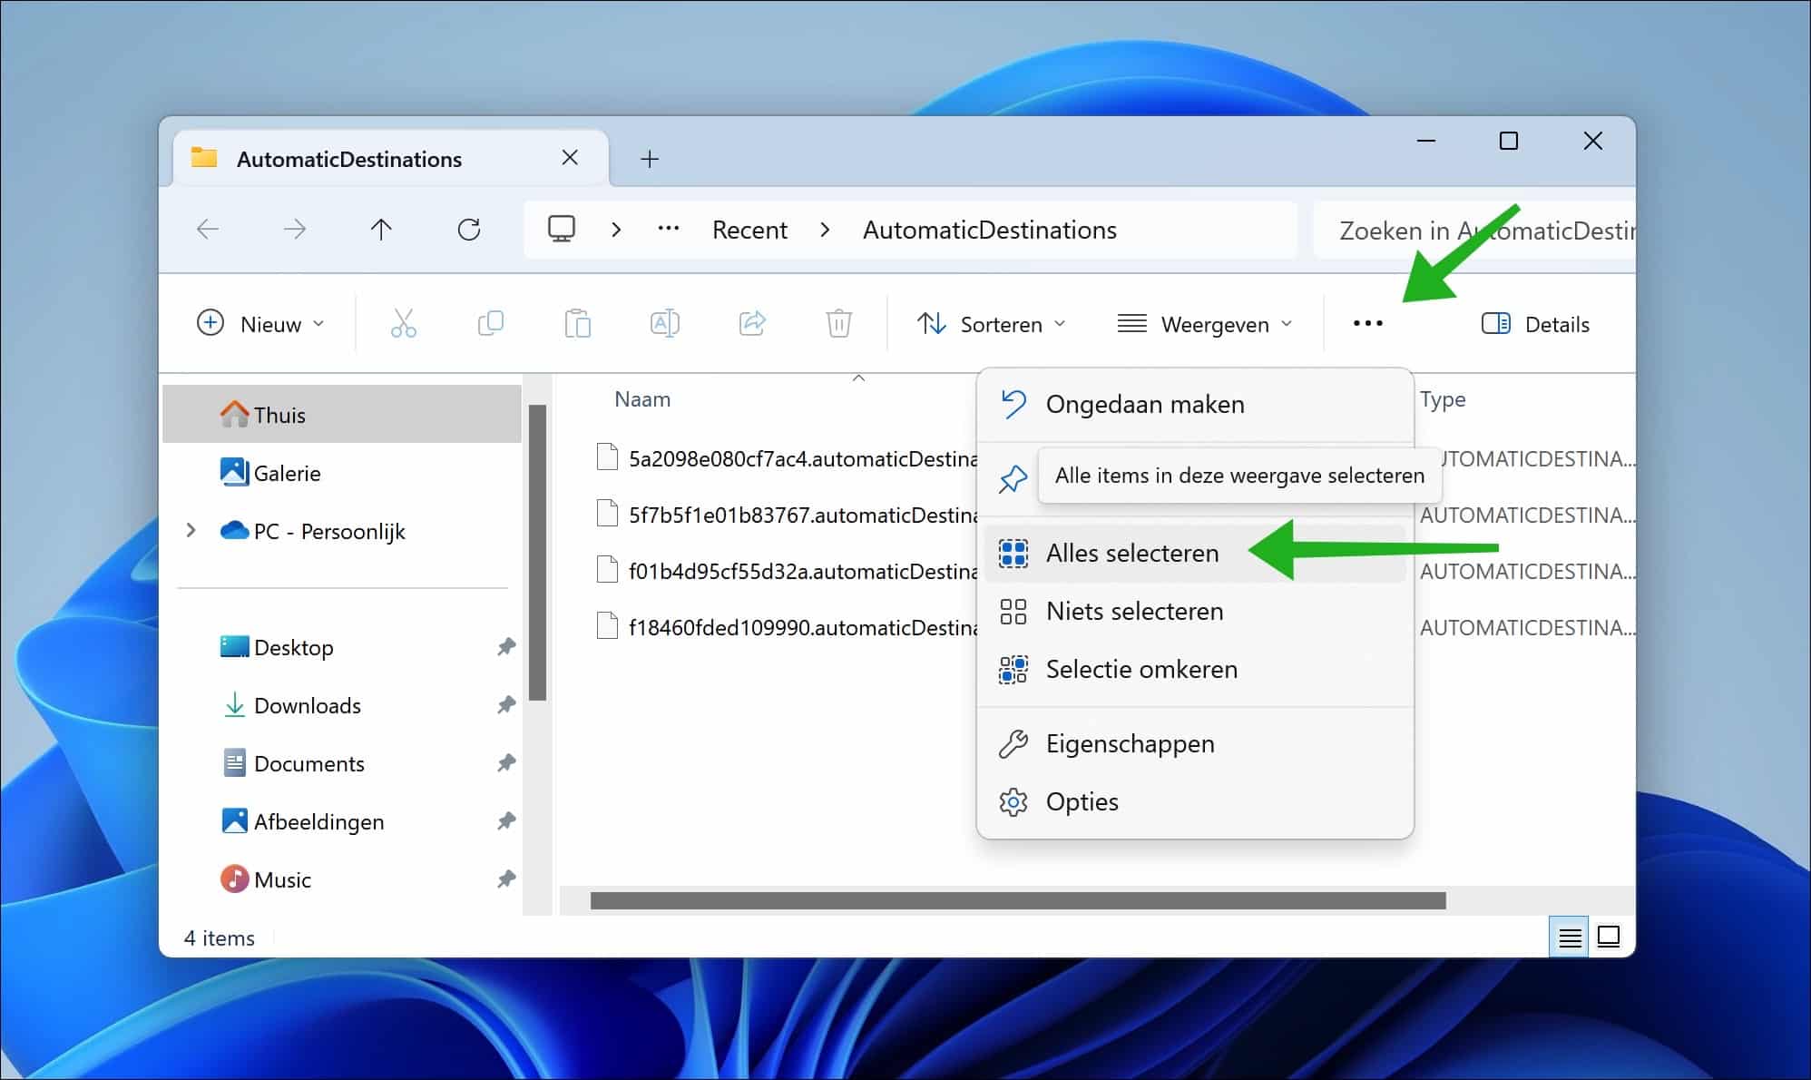Click the Copy icon in toolbar

click(490, 324)
